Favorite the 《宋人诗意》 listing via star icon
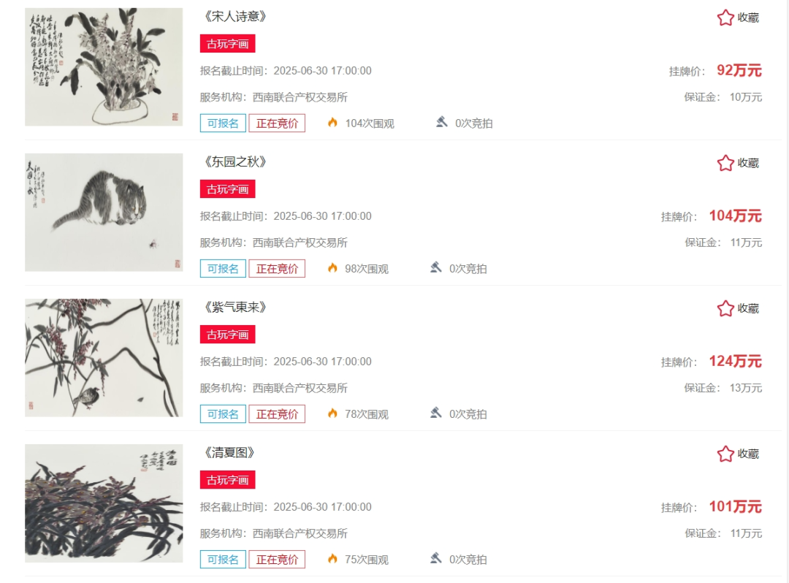Screen dimensions: 789x583 [725, 18]
